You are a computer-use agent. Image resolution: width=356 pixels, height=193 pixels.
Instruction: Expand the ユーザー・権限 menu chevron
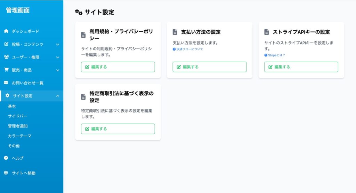point(58,57)
